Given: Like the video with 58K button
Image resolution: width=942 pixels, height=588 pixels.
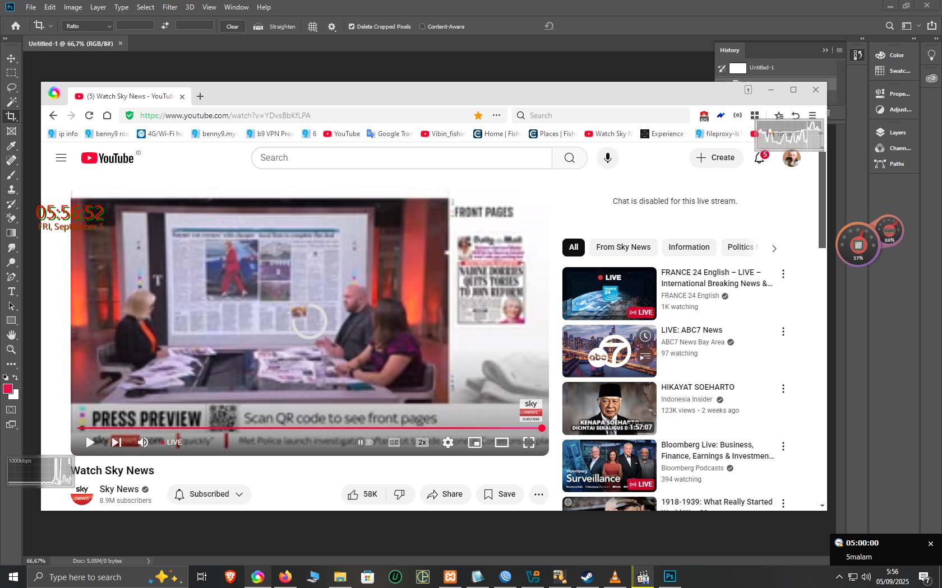Looking at the screenshot, I should click(x=363, y=494).
